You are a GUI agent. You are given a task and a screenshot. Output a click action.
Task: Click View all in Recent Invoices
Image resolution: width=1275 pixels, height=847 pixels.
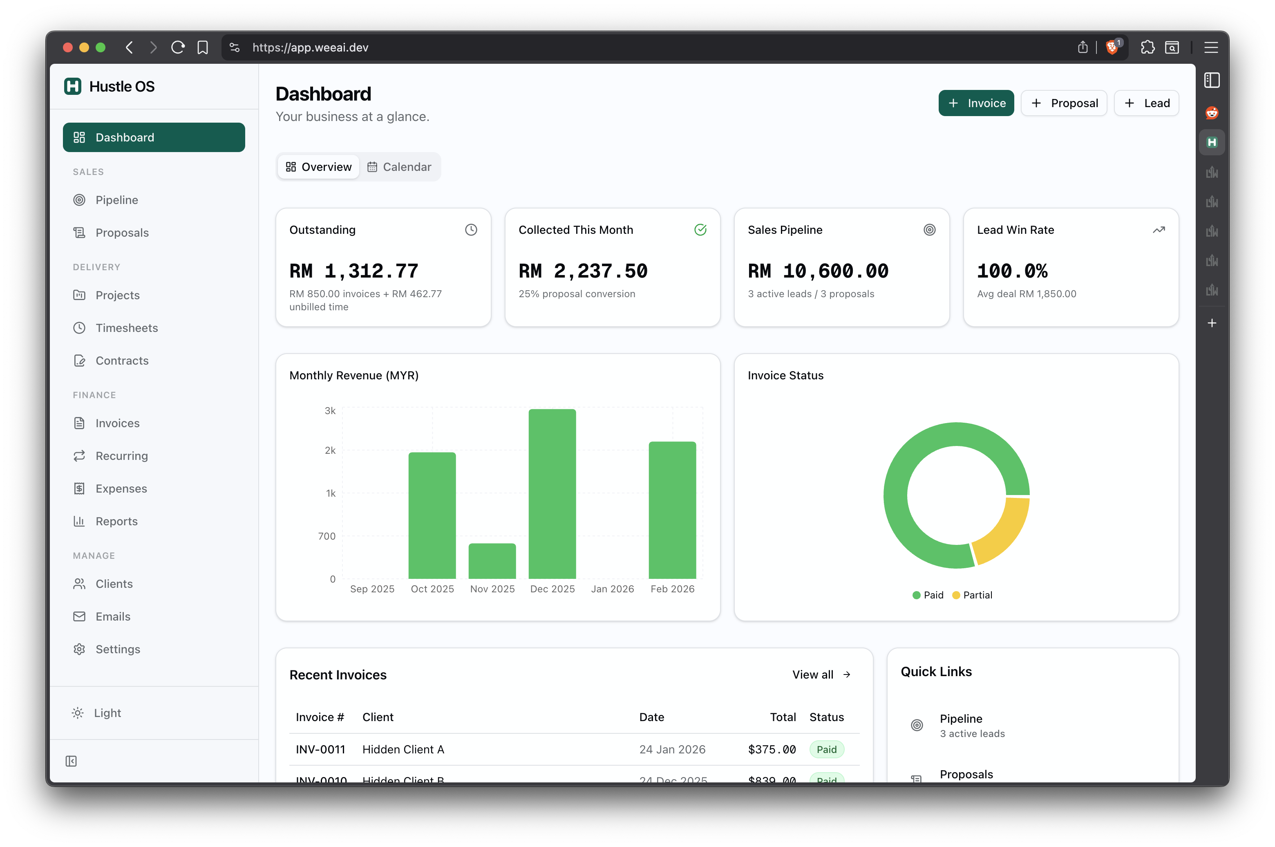[x=820, y=674]
